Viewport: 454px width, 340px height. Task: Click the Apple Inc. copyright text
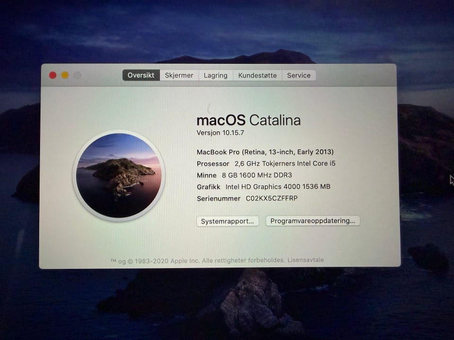point(197,261)
